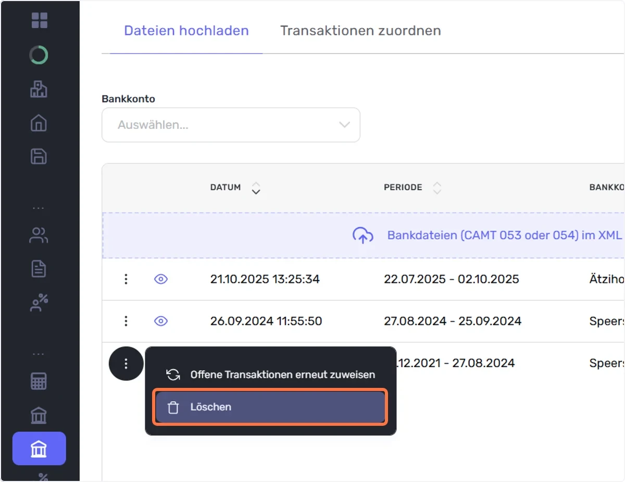Sort by PERIODE column arrows
625x482 pixels.
[437, 188]
